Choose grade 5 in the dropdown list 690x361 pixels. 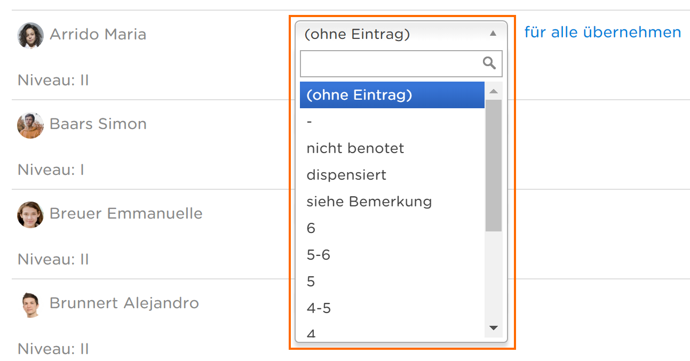(x=392, y=282)
